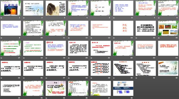Viewport: 179px width, 99px height.
Task: Select slide 11 thumbnail with bamboo border
Action: (56, 28)
